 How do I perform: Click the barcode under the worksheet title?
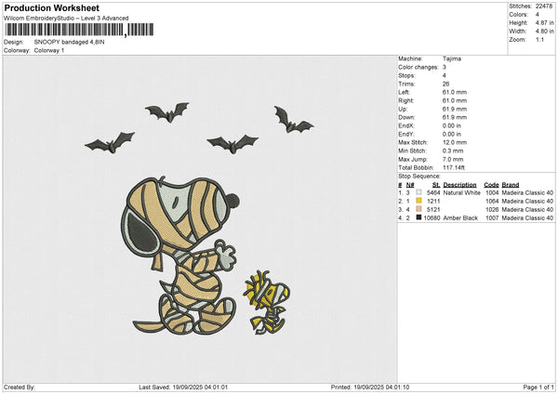(79, 30)
